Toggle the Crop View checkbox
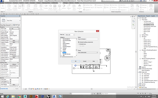The height and width of the screenshot is (98, 158). tap(11, 80)
